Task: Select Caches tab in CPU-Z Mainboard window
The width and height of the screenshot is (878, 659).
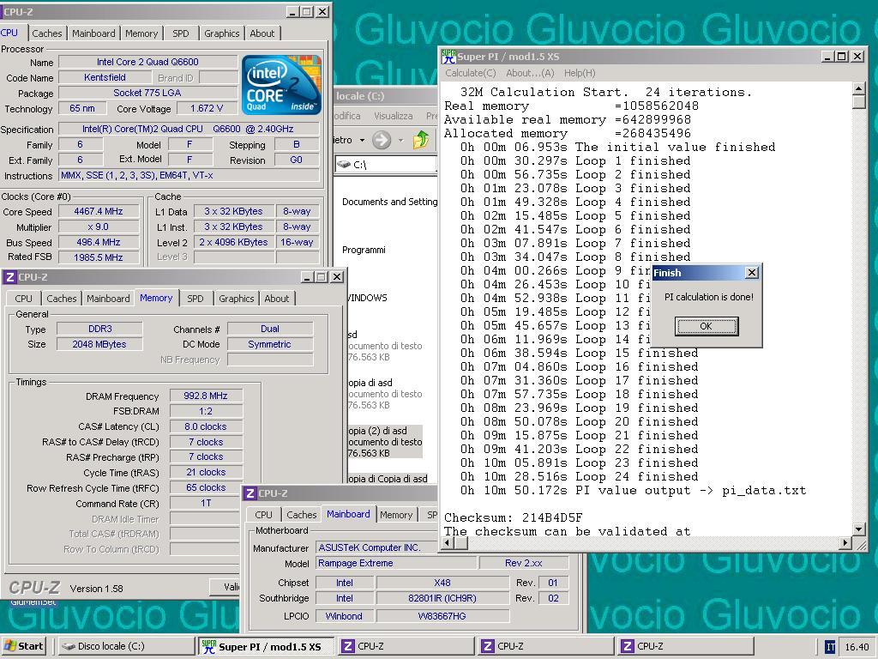Action: [301, 515]
